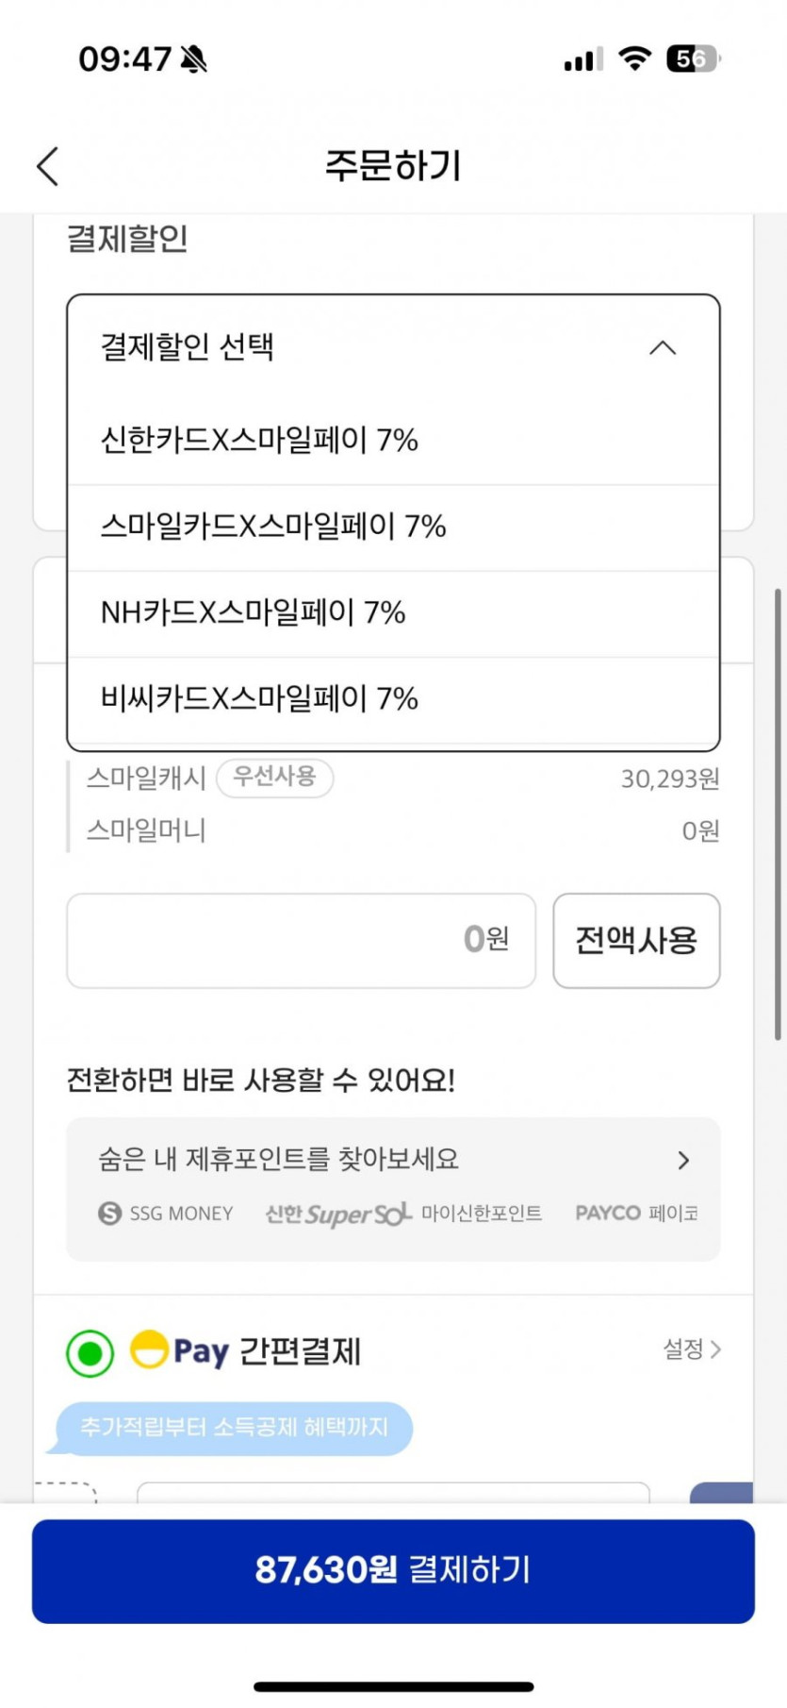The width and height of the screenshot is (787, 1708).
Task: Tap the Shinhan SuperSOL logo
Action: (x=337, y=1214)
